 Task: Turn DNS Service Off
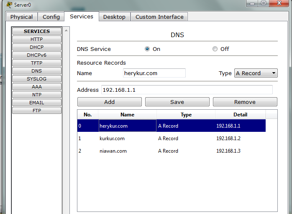coord(215,49)
